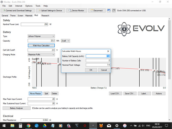Click OK in the Watt-Hours dialog
The width and height of the screenshot is (172, 129).
pos(91,70)
